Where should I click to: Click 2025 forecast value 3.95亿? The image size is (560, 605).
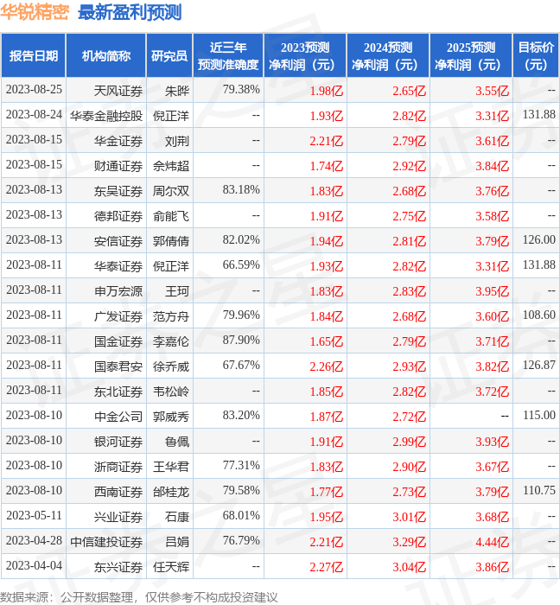492,291
